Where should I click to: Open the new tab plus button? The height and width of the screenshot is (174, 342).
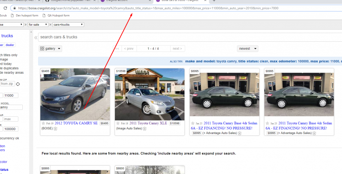point(214,1)
